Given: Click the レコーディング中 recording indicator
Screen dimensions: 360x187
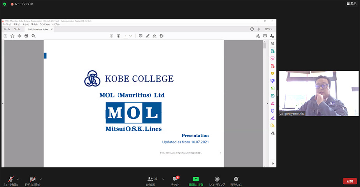Looking at the screenshot, I should 21,4.
